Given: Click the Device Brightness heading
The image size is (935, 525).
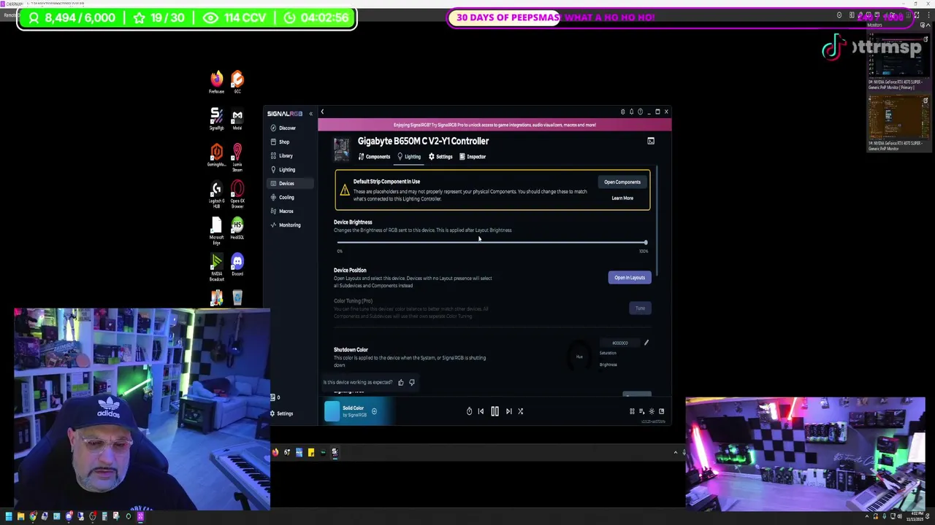Looking at the screenshot, I should pos(353,222).
